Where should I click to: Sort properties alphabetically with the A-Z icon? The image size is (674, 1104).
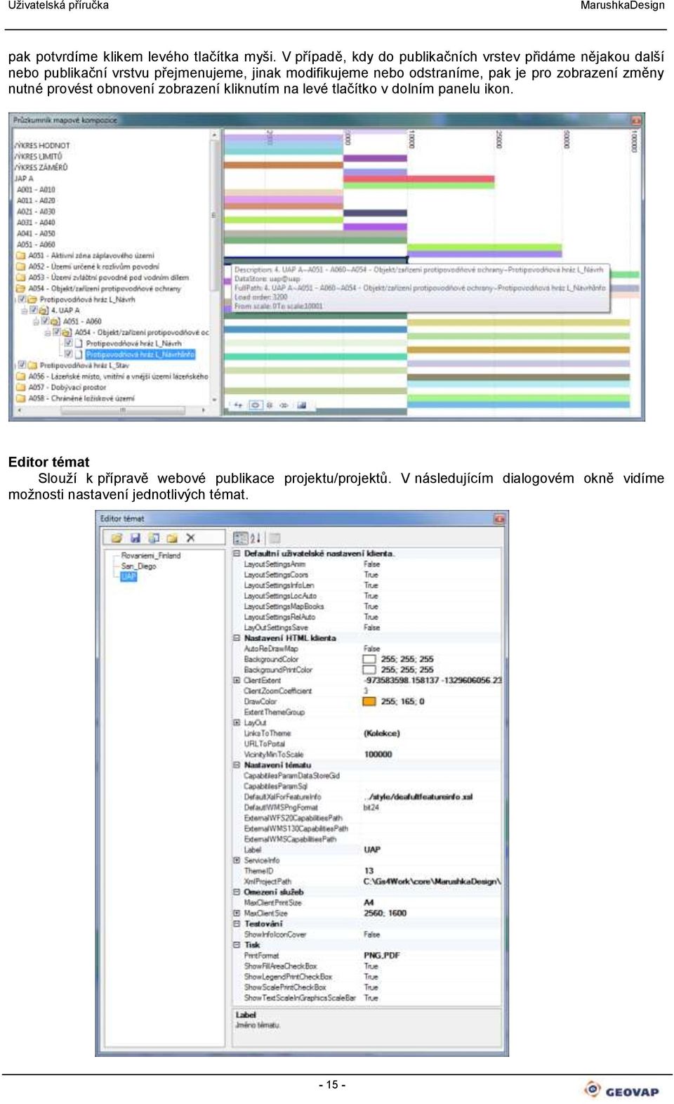[256, 538]
